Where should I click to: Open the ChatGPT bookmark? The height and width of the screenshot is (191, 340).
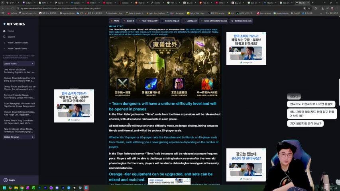[x=295, y=13]
